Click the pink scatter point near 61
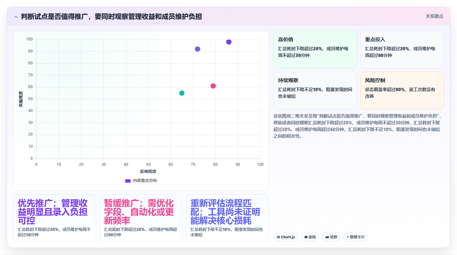The width and height of the screenshot is (457, 255). point(213,86)
